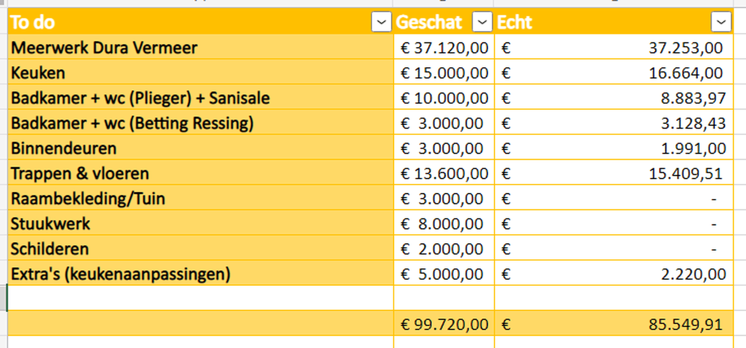The image size is (746, 348).
Task: Open the Echt column filter dropdown
Action: click(721, 22)
